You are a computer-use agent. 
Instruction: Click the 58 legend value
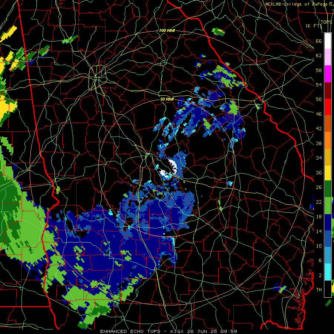click(319, 70)
